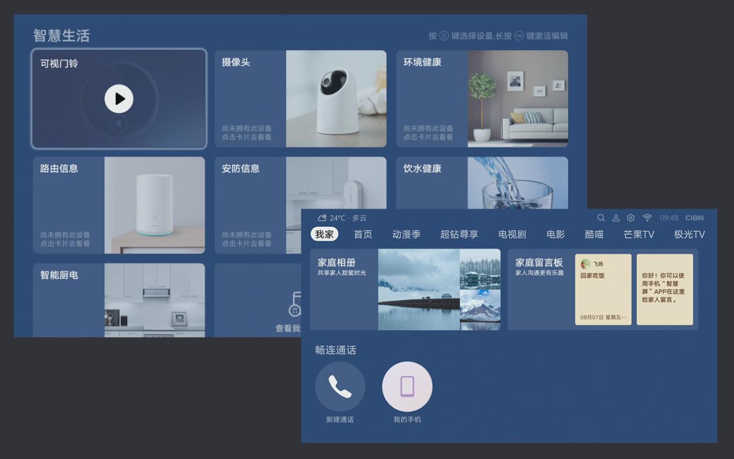734x459 pixels.
Task: Select the 我家 tab
Action: tap(324, 234)
